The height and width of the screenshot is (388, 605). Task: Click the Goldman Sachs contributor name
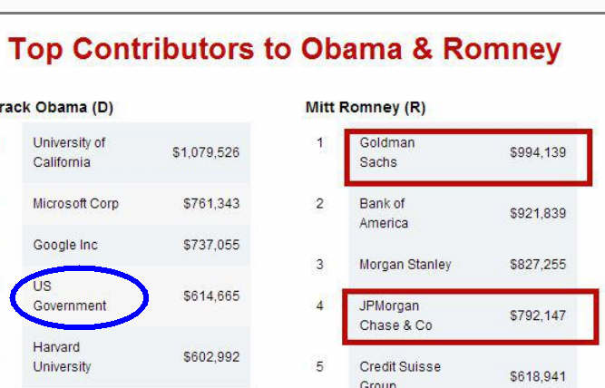tap(387, 152)
